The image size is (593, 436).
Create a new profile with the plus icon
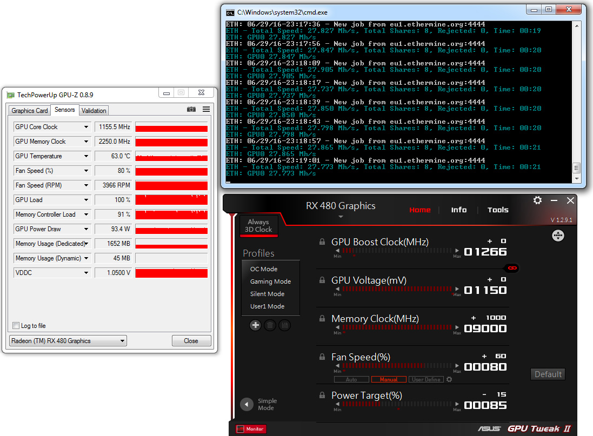[255, 325]
